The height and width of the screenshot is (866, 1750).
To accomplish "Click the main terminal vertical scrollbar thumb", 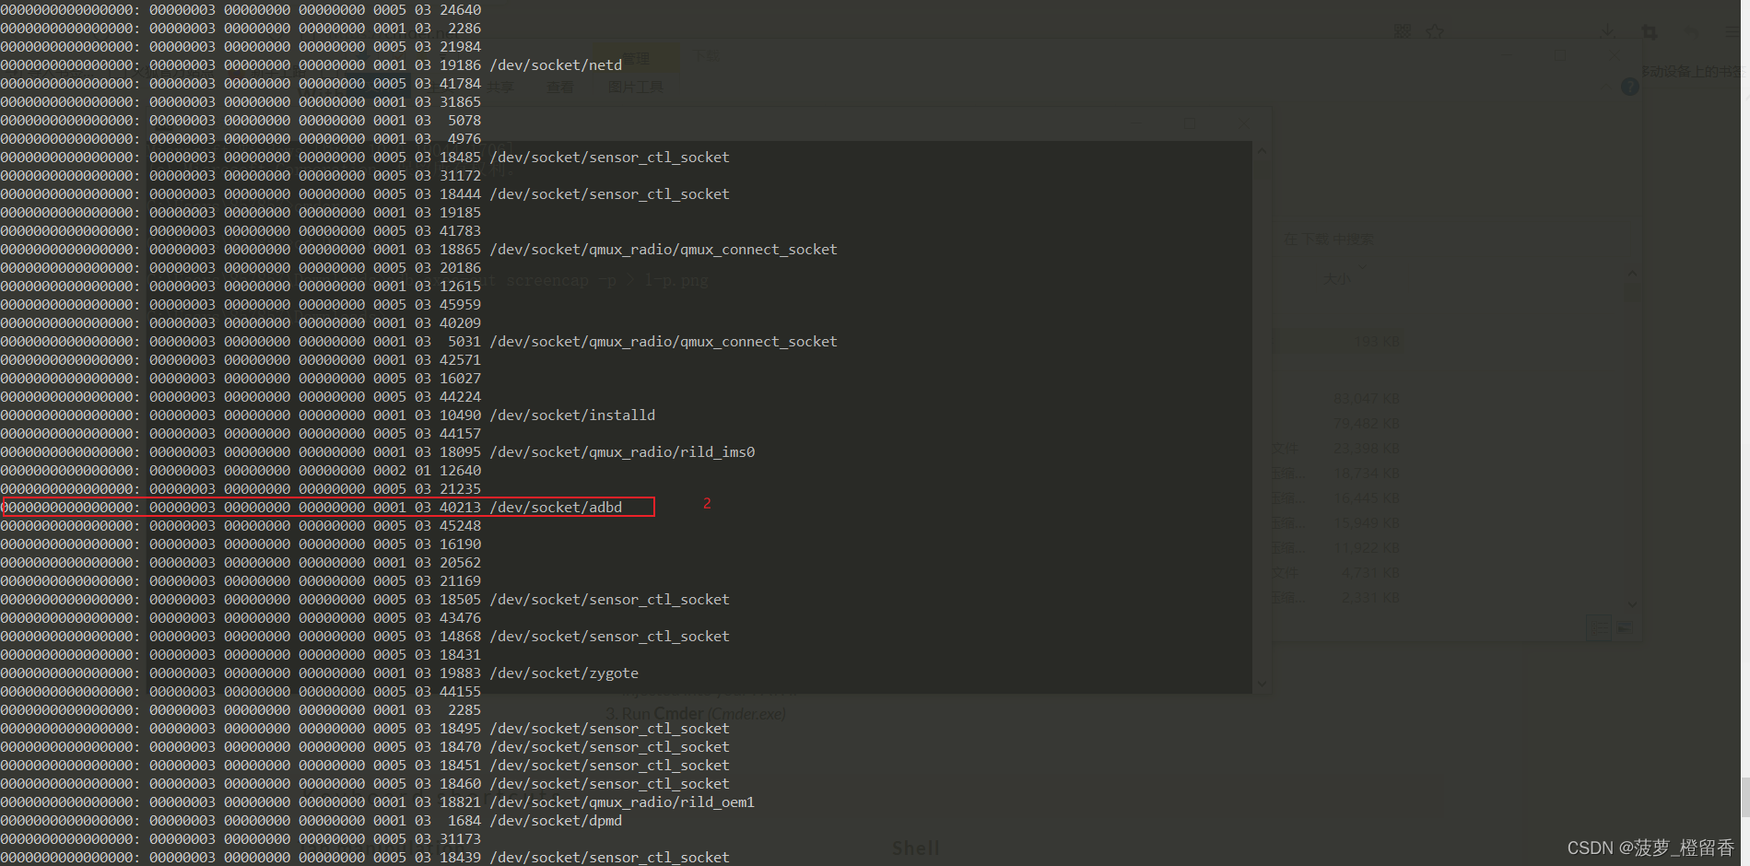I will coord(1744,797).
